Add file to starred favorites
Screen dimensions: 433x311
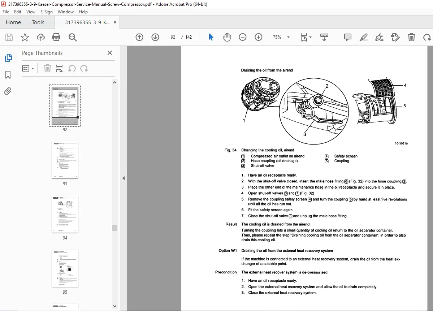click(x=25, y=37)
